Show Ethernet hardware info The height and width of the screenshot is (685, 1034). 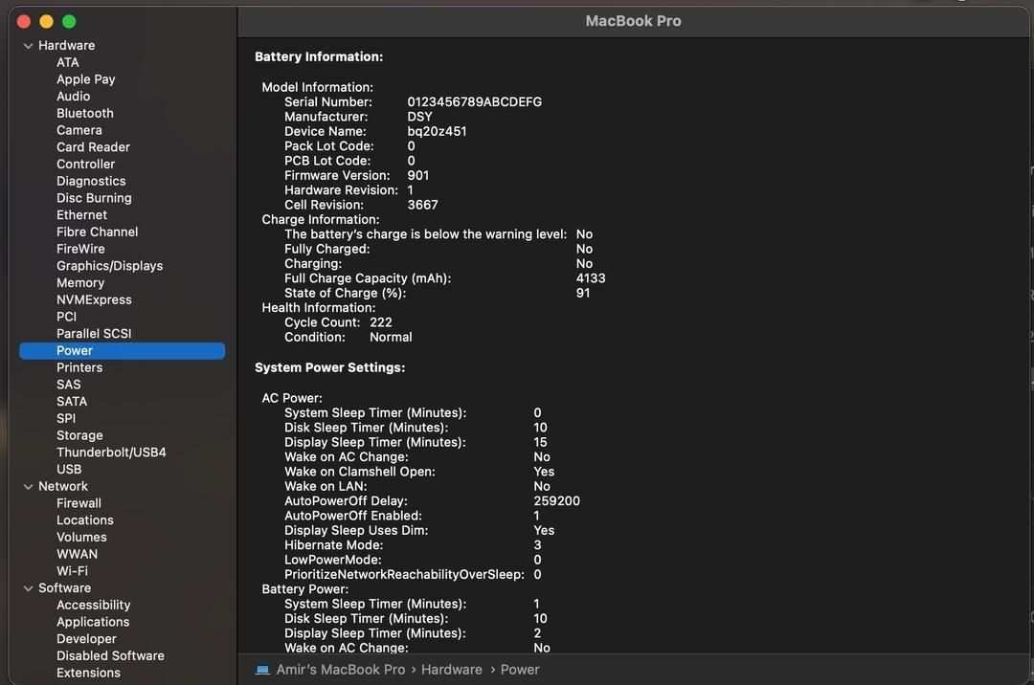[x=81, y=214]
